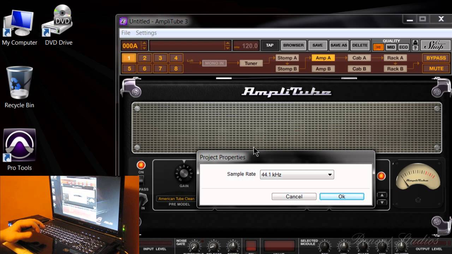The image size is (452, 254).
Task: Toggle the noise gate ON button
Action: [x=251, y=246]
